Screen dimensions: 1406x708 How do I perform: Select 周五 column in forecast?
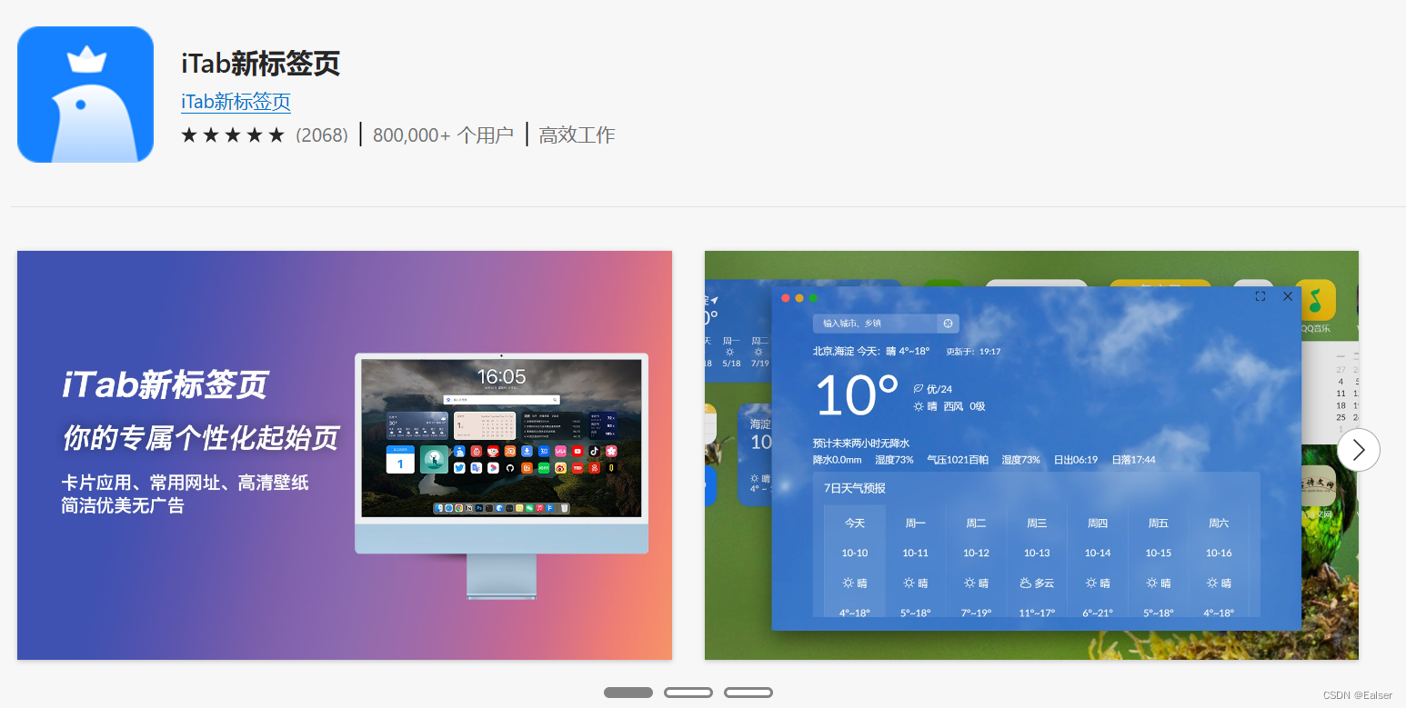1158,562
